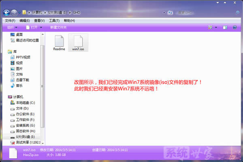Select U大侠U盘 (I:) in the navigation pane
Viewport: 243px width, 162px height.
[x=22, y=137]
